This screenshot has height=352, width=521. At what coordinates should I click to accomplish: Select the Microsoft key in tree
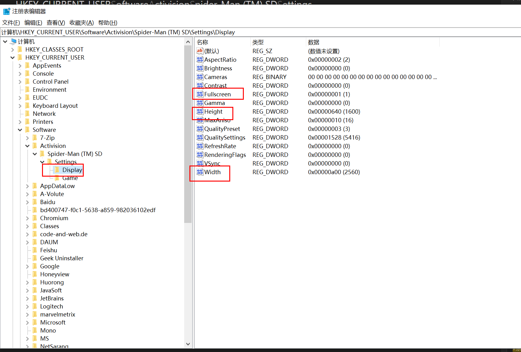(x=53, y=322)
